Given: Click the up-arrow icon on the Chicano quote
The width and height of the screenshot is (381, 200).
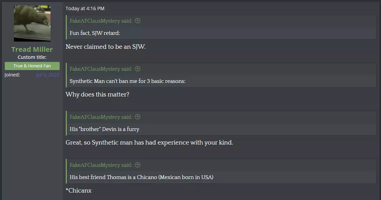Looking at the screenshot, I should click(x=138, y=165).
